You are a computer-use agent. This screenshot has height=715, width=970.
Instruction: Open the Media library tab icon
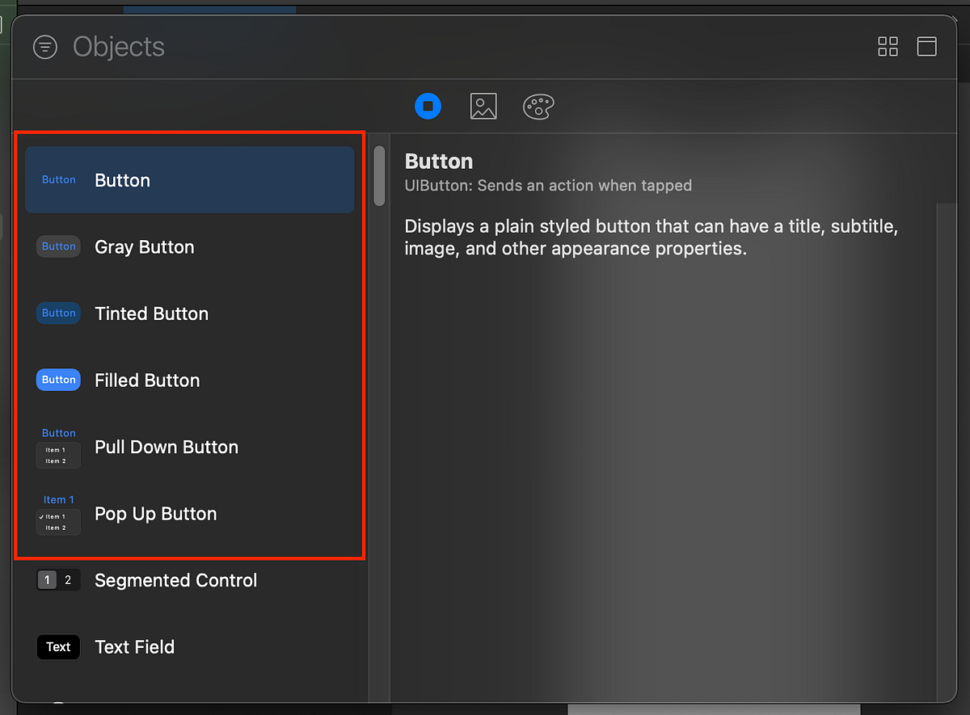483,106
